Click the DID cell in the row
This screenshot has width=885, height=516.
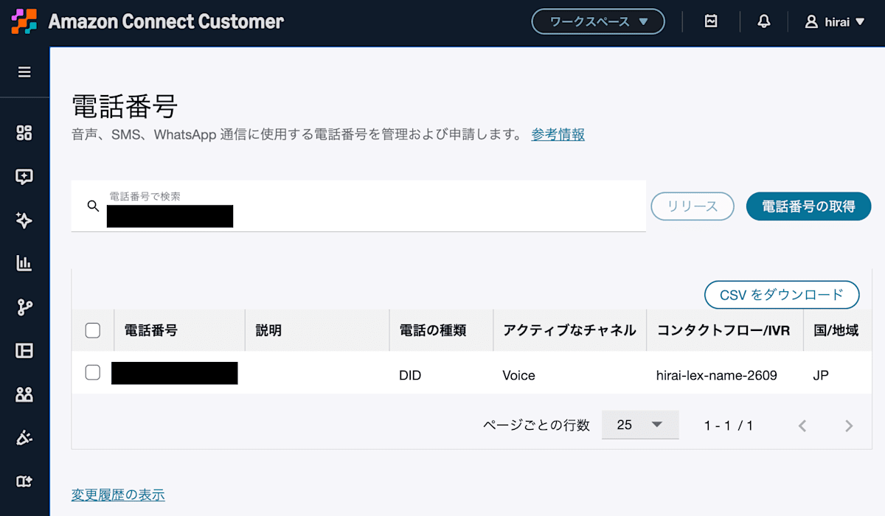(410, 375)
